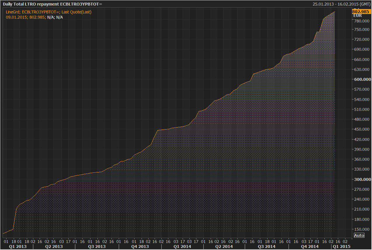Click the Q4 2013 quarter label

[x=140, y=246]
